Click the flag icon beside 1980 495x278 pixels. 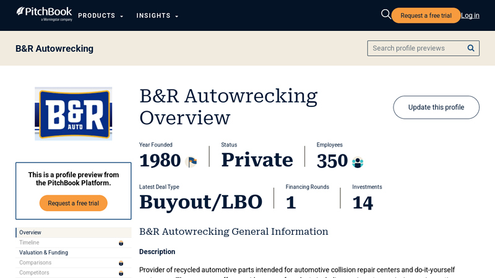coord(192,162)
